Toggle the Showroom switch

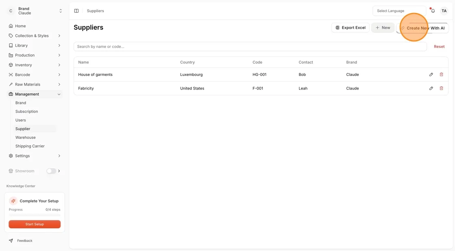pyautogui.click(x=51, y=171)
